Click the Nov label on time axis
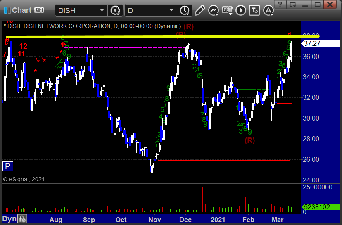 [154, 220]
